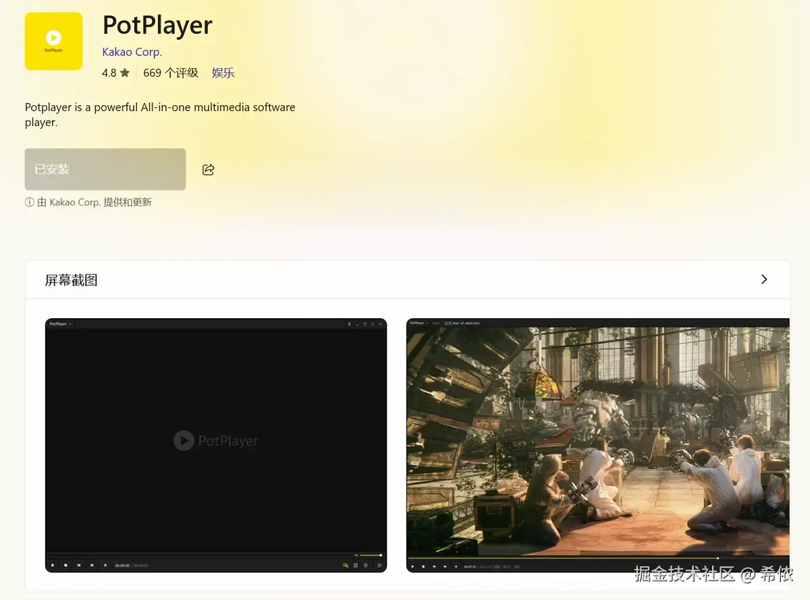Open the Kakao Corp. publisher link
This screenshot has width=810, height=600.
[x=132, y=52]
